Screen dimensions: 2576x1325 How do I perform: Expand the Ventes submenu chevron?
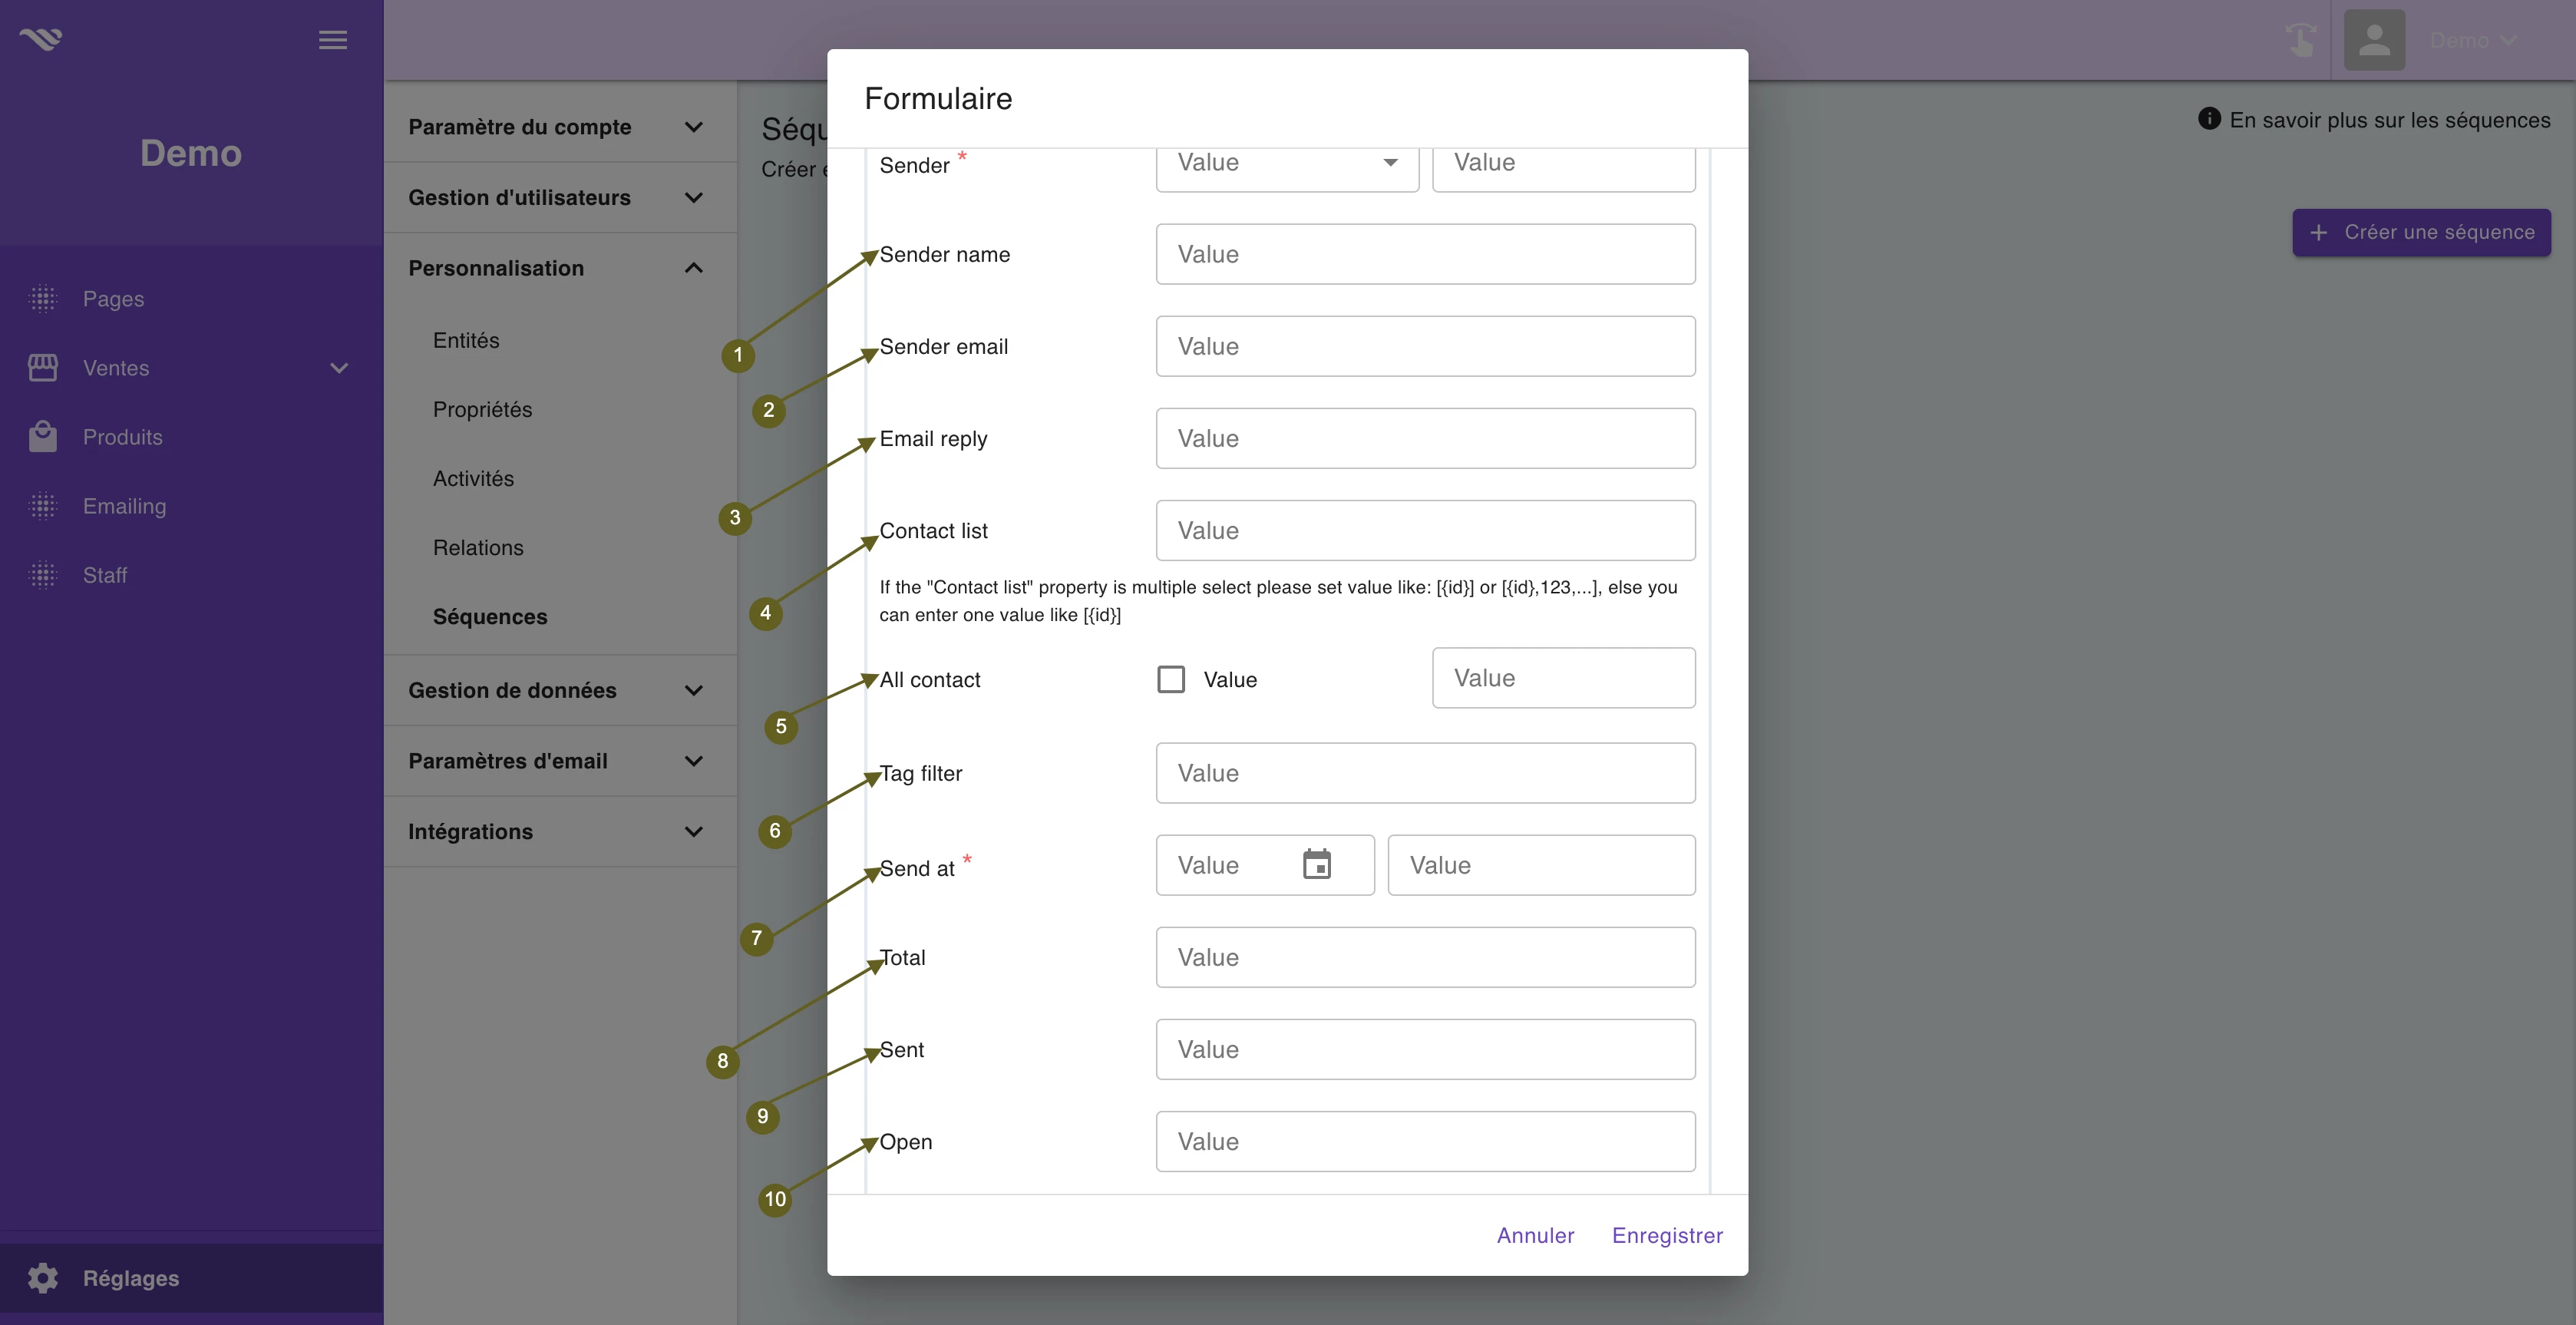pyautogui.click(x=339, y=368)
